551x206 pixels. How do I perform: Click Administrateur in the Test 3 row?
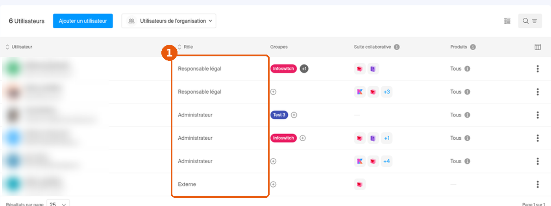pyautogui.click(x=195, y=115)
